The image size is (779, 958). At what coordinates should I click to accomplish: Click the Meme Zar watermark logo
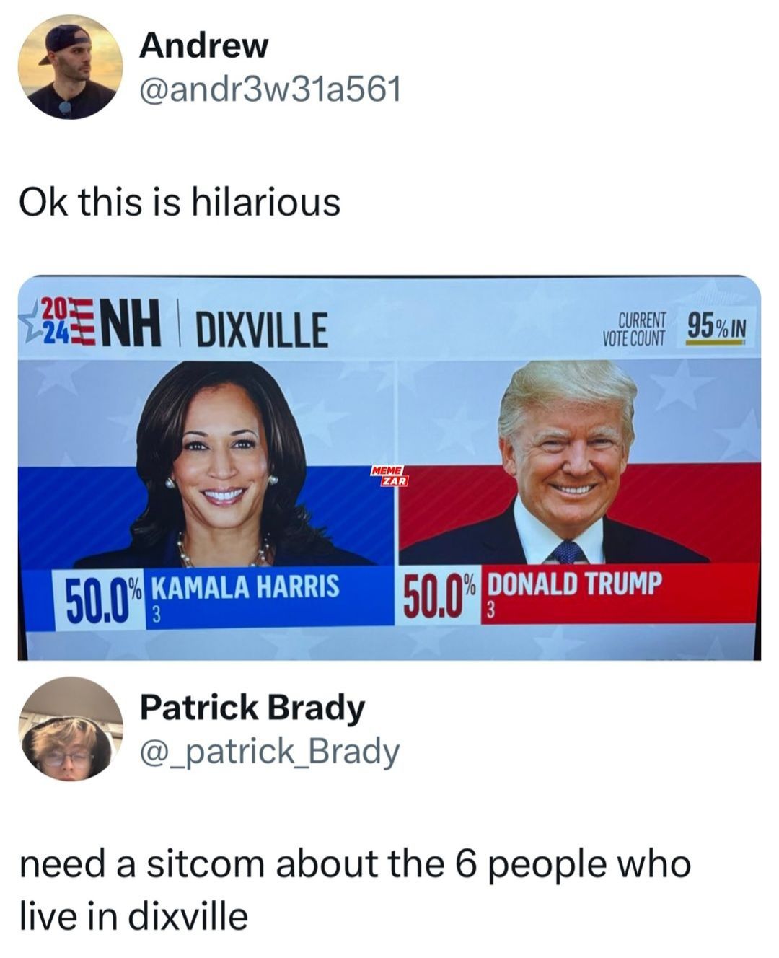pyautogui.click(x=389, y=475)
